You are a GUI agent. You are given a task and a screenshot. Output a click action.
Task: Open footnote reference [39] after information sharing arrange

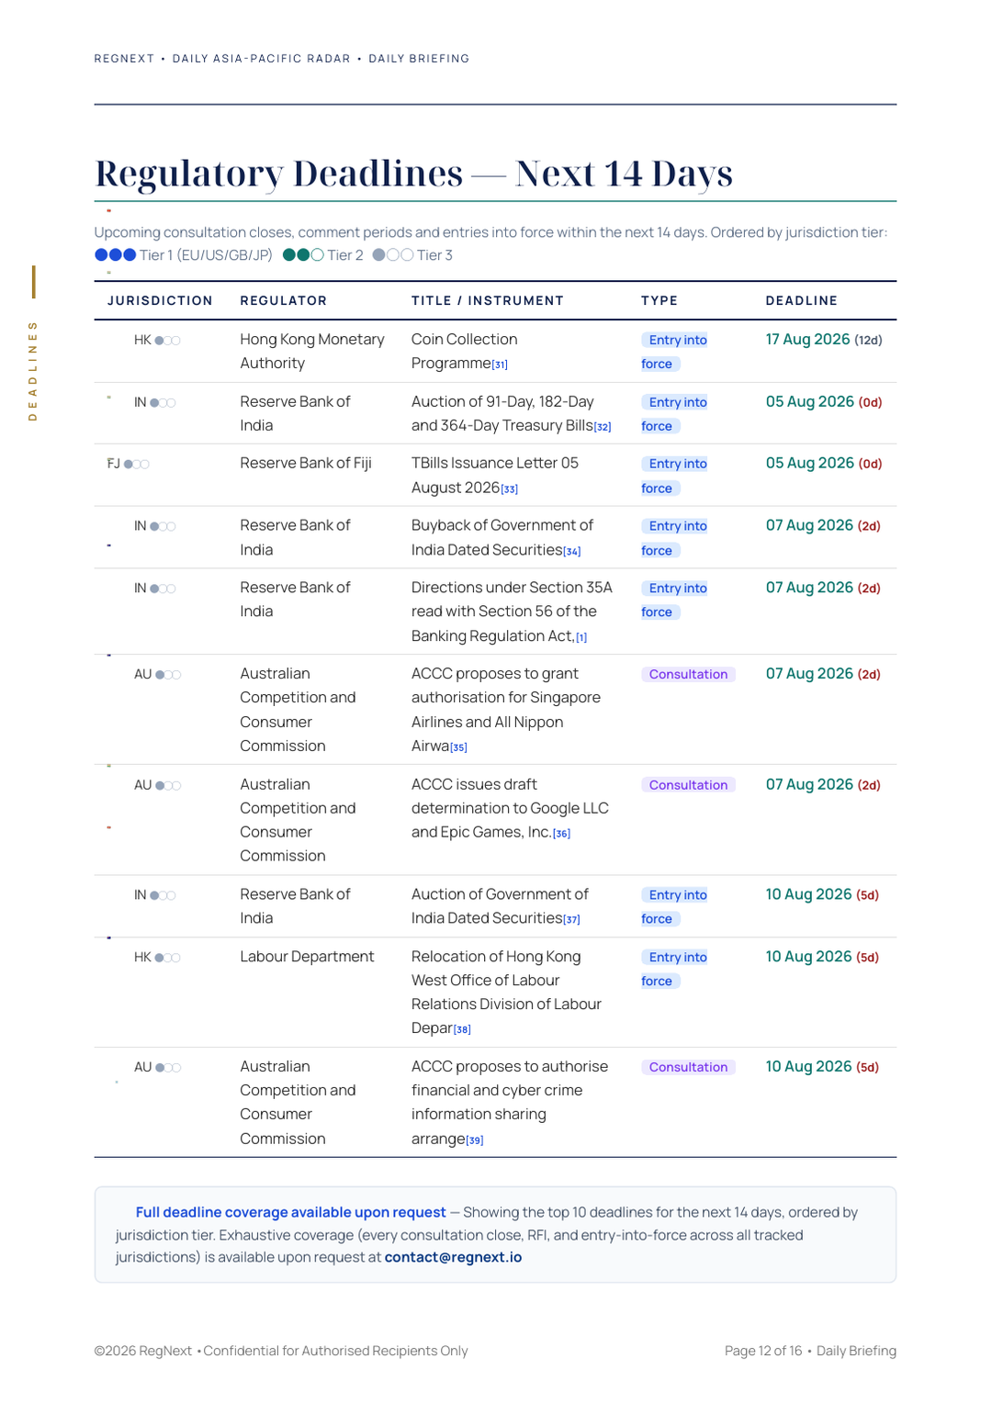click(x=475, y=1140)
